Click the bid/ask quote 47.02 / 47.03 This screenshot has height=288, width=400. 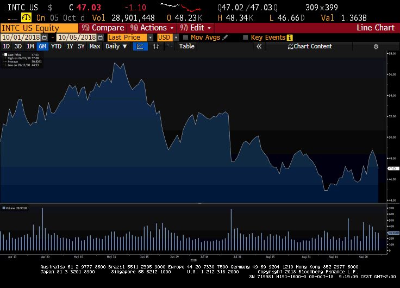click(247, 8)
